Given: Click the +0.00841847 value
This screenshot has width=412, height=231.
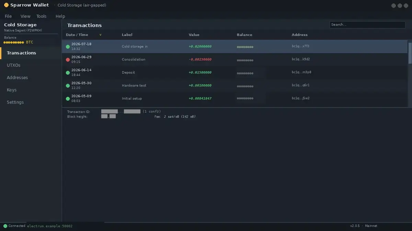Looking at the screenshot, I should click(200, 99).
